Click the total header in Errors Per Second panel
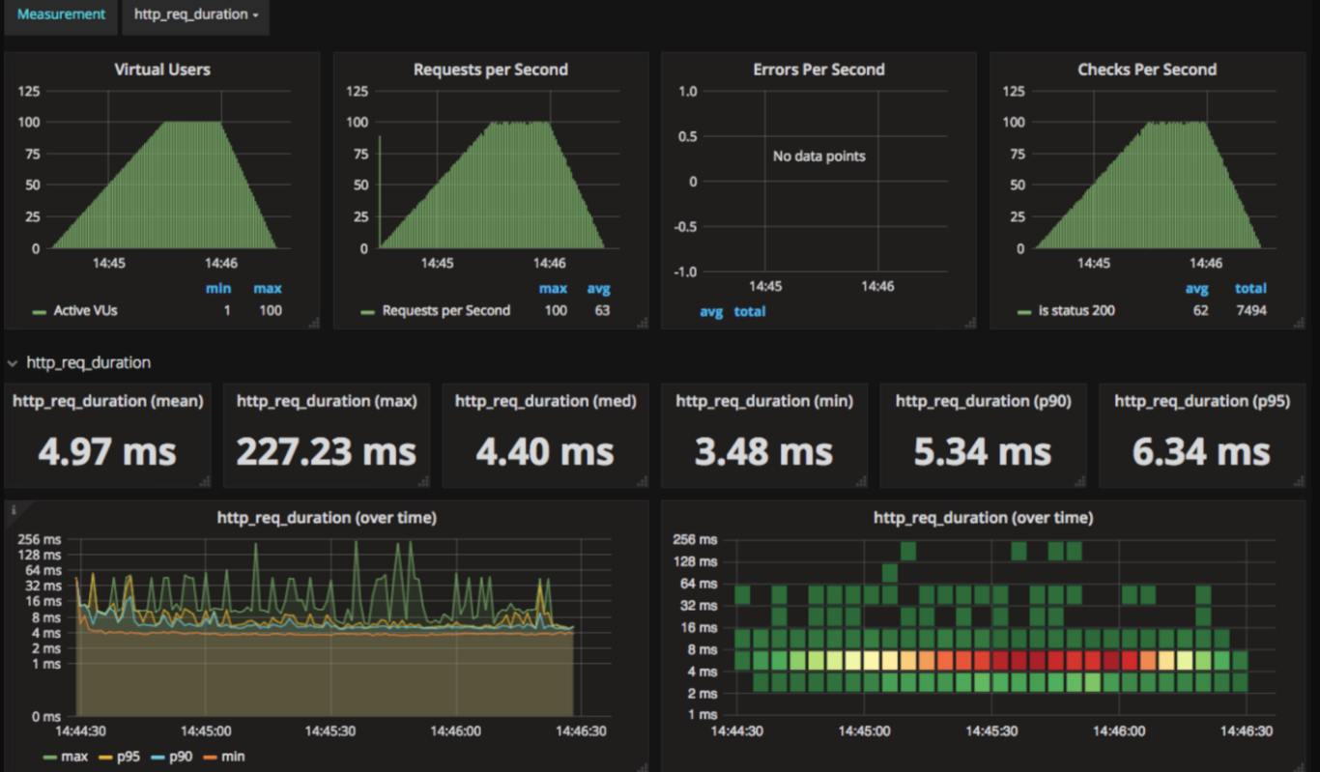1320x772 pixels. 750,311
